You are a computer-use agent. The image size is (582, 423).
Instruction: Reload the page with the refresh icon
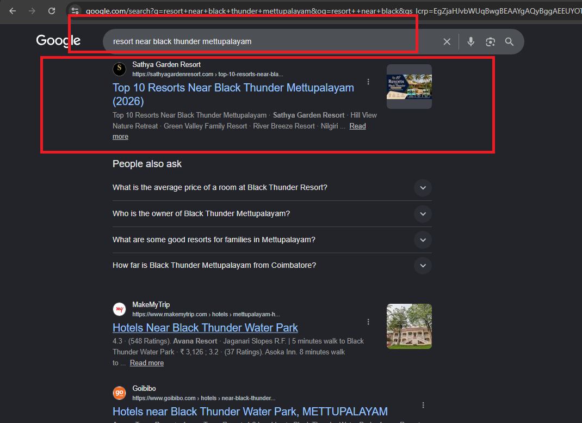coord(52,11)
